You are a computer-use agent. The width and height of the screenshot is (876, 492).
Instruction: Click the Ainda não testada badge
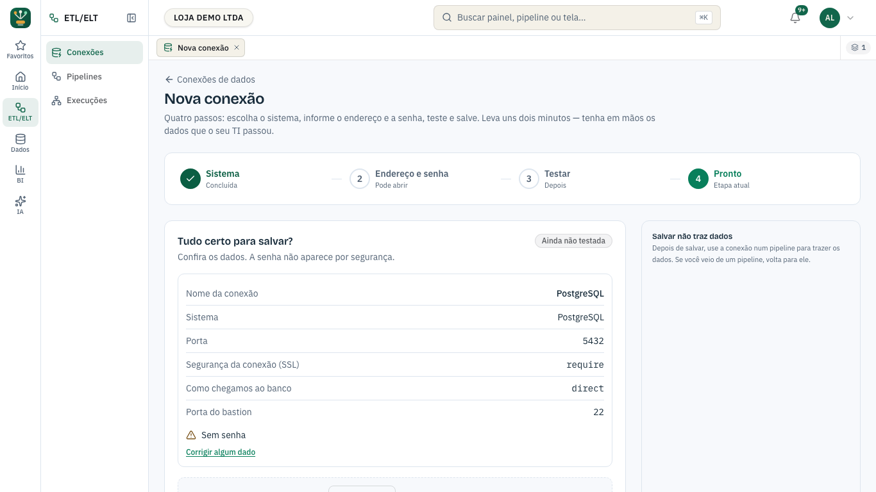(574, 241)
